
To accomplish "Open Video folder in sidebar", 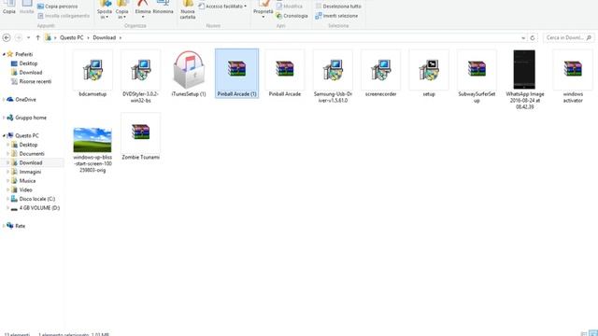I will point(25,189).
